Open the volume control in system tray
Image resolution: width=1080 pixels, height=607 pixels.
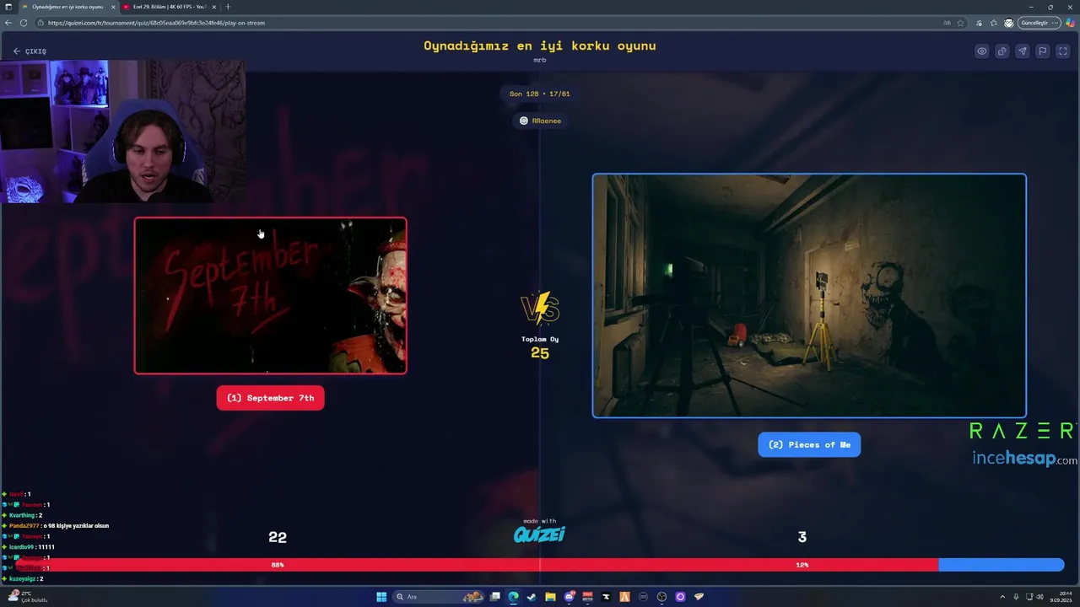click(1040, 597)
